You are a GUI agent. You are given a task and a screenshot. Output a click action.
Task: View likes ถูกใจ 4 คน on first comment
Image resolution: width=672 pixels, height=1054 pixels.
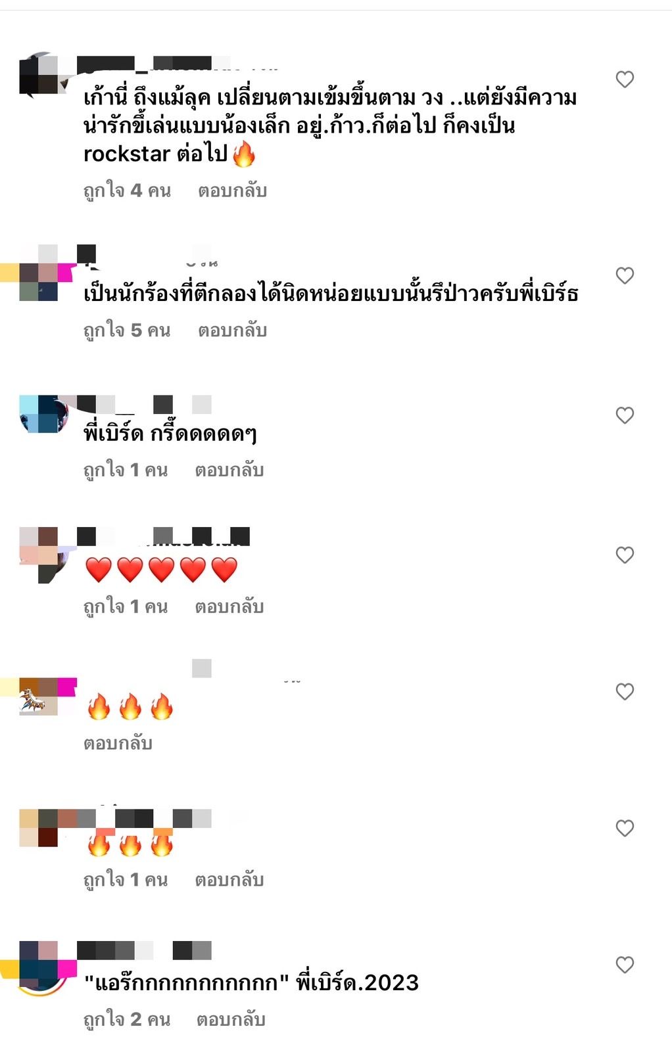(127, 191)
